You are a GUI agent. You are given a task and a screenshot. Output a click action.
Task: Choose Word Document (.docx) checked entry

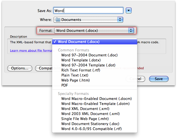[94, 42]
